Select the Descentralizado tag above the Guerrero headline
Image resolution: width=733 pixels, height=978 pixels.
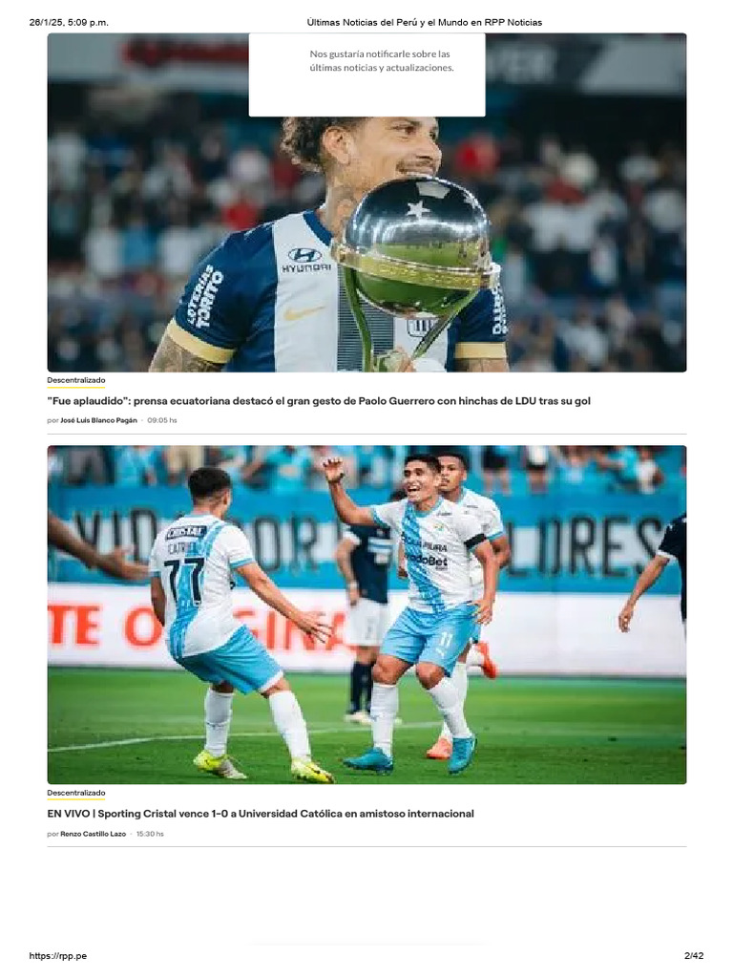[x=76, y=380]
